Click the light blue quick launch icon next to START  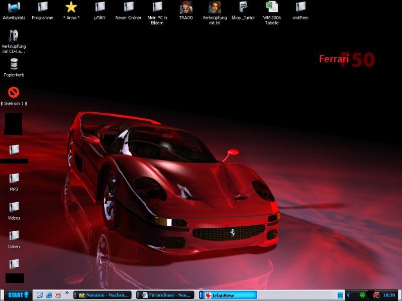pyautogui.click(x=40, y=295)
